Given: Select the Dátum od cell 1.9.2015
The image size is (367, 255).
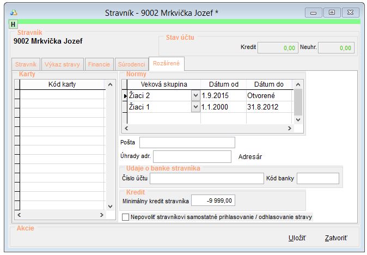Looking at the screenshot, I should click(223, 95).
